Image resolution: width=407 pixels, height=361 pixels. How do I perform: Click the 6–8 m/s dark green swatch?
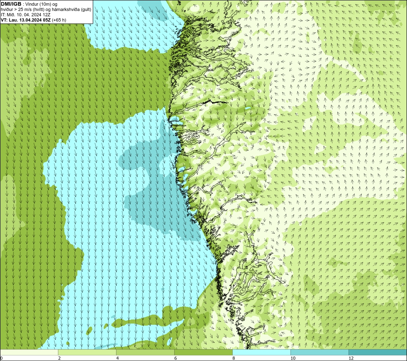pyautogui.click(x=203, y=352)
